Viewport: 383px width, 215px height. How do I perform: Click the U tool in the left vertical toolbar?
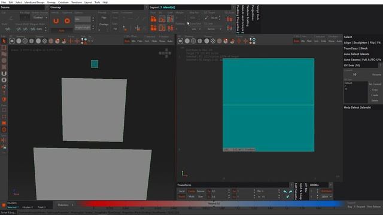click(x=4, y=73)
